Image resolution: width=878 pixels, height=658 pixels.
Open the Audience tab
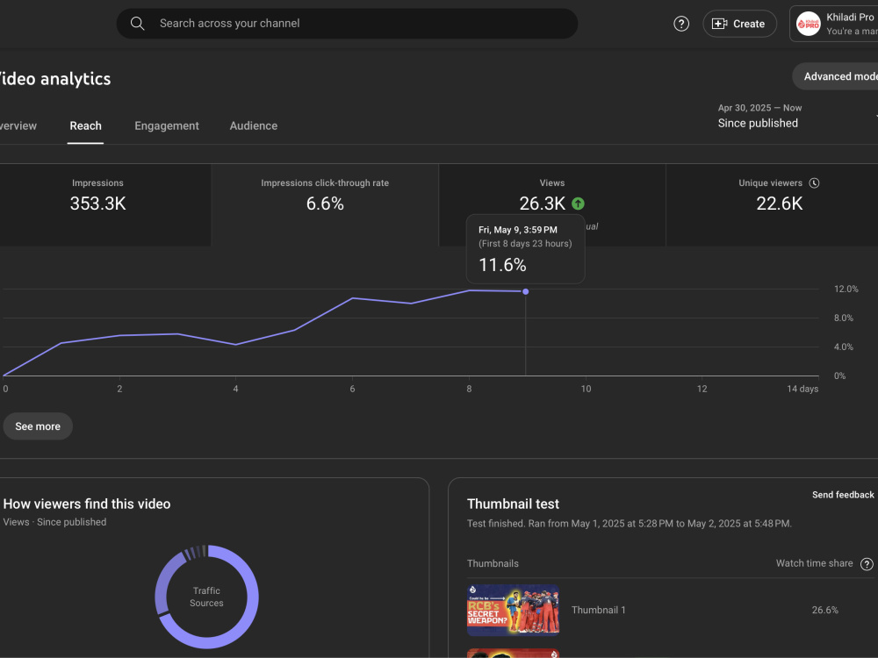coord(253,125)
